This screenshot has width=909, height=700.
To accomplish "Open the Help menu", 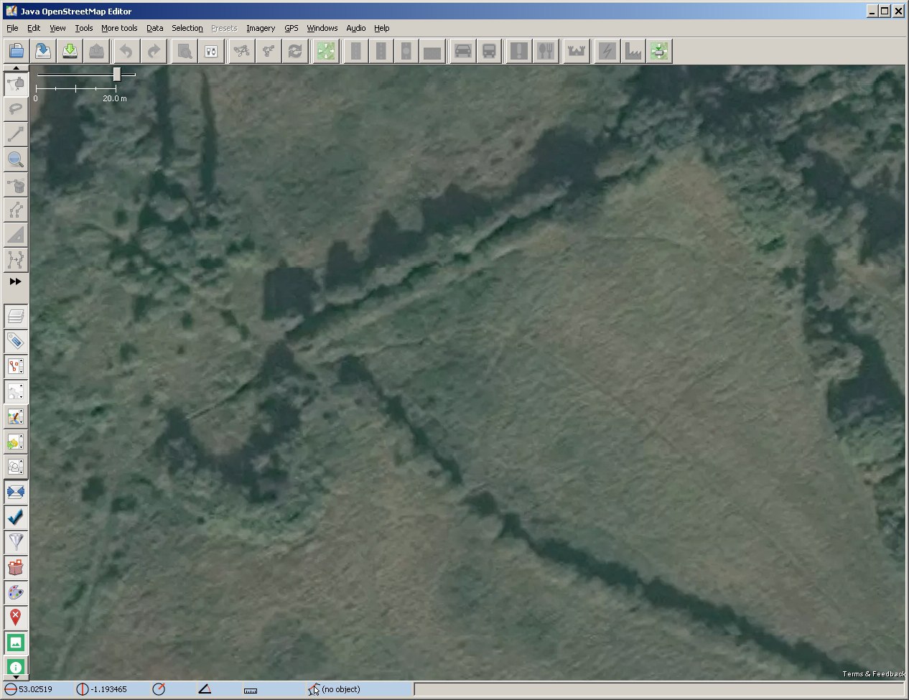I will 382,28.
